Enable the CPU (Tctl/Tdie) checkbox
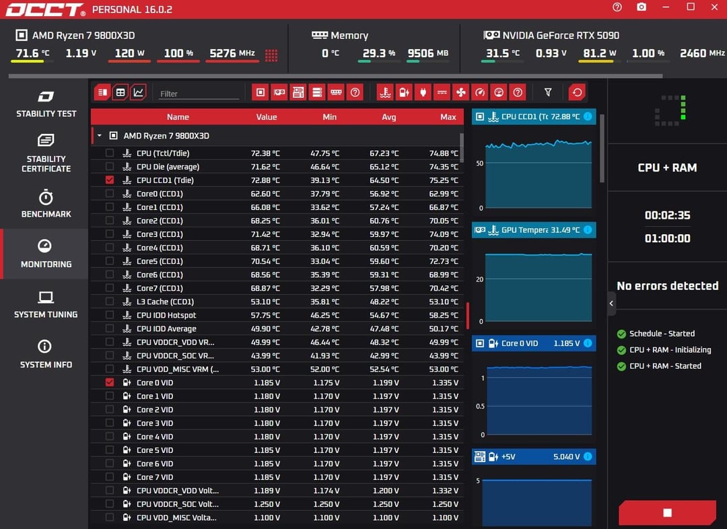The width and height of the screenshot is (727, 529). point(110,153)
